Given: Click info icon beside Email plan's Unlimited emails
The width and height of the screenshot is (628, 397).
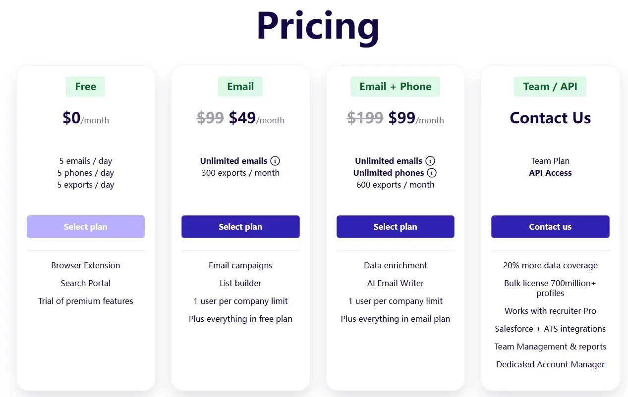Looking at the screenshot, I should (275, 161).
